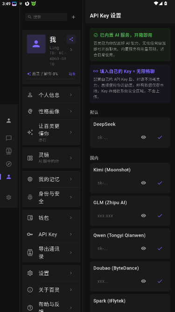This screenshot has height=312, width=175.
Task: Save Kimi (Moonshot) key with checkmark
Action: click(x=160, y=183)
